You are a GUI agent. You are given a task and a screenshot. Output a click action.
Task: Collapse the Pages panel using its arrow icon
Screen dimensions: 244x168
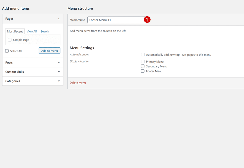point(59,19)
